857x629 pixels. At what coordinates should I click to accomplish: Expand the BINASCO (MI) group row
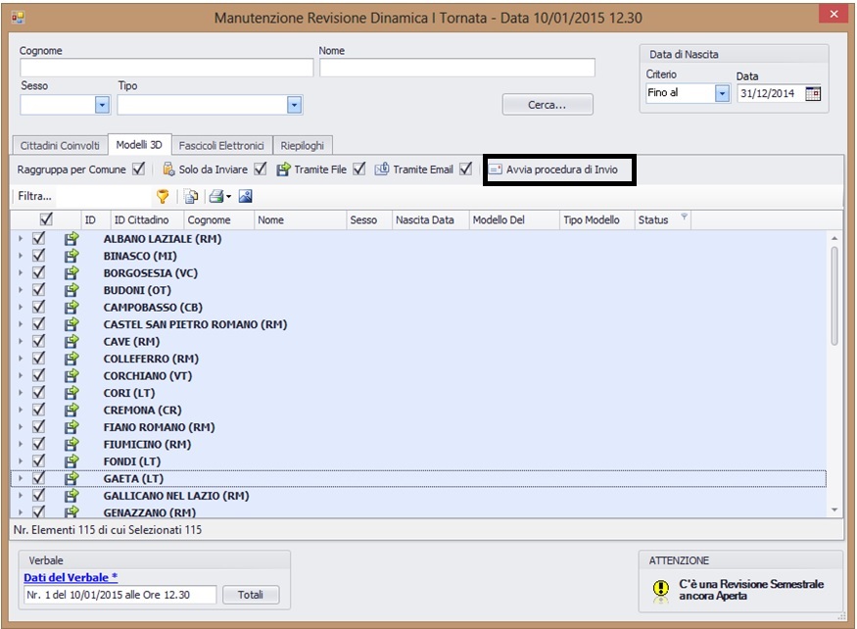20,256
